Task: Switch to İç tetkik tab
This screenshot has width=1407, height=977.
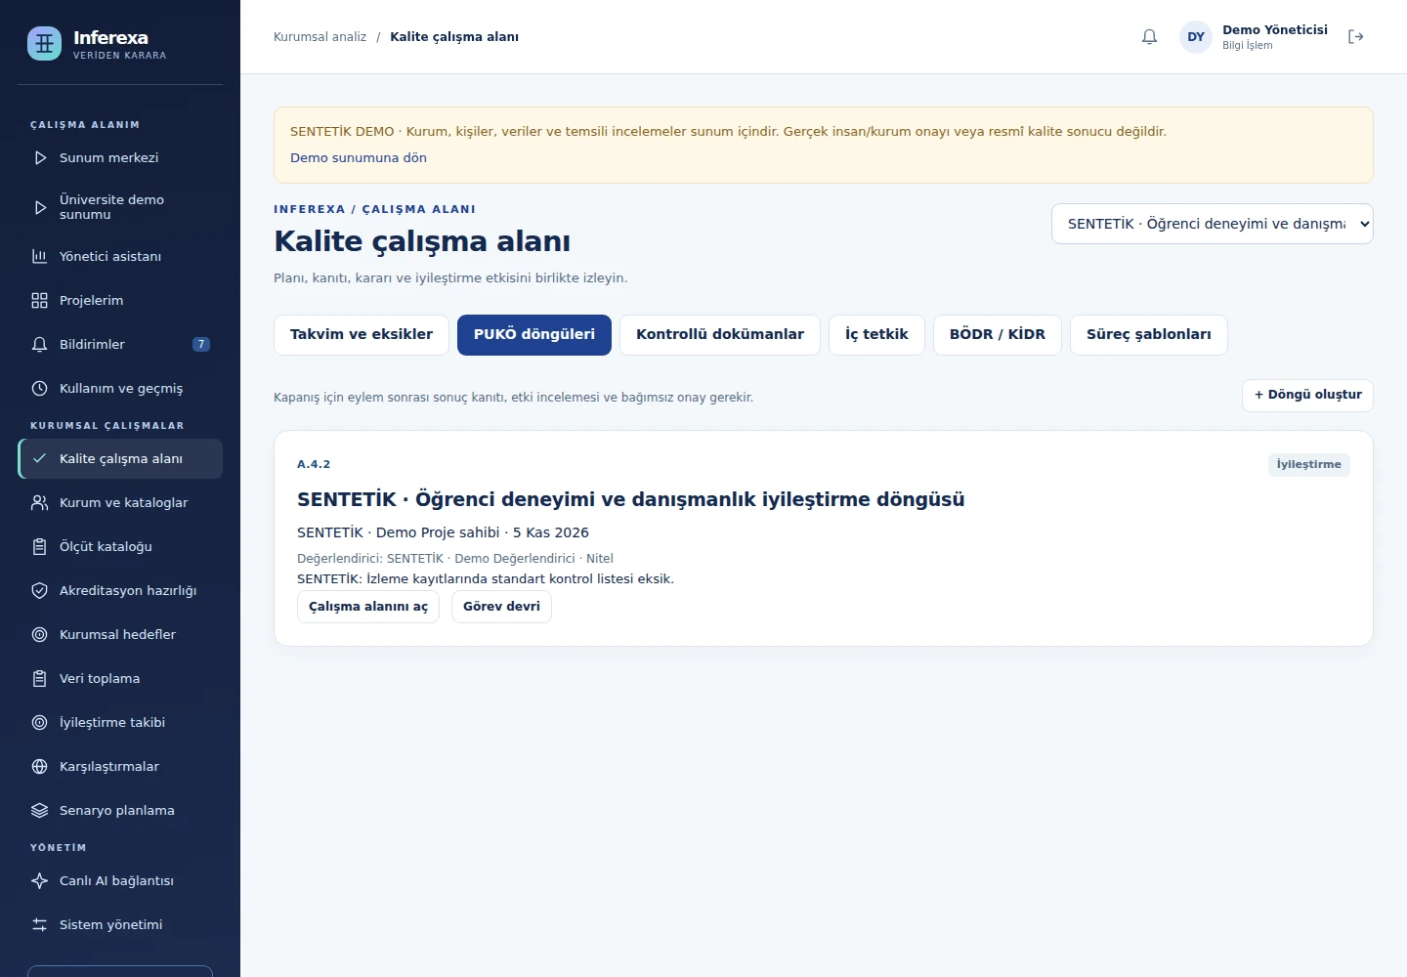Action: pos(876,335)
